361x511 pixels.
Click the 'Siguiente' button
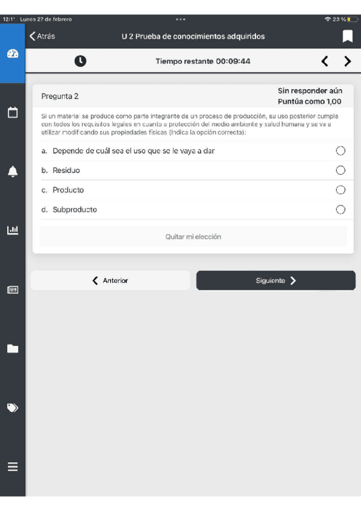tap(275, 280)
